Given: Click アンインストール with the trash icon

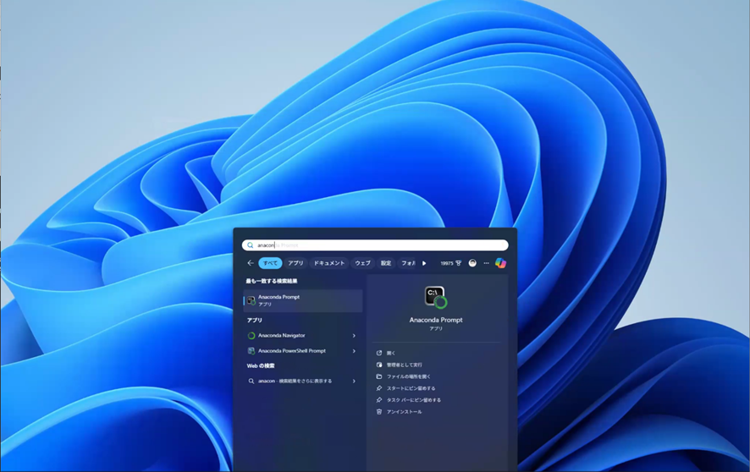Looking at the screenshot, I should click(404, 412).
